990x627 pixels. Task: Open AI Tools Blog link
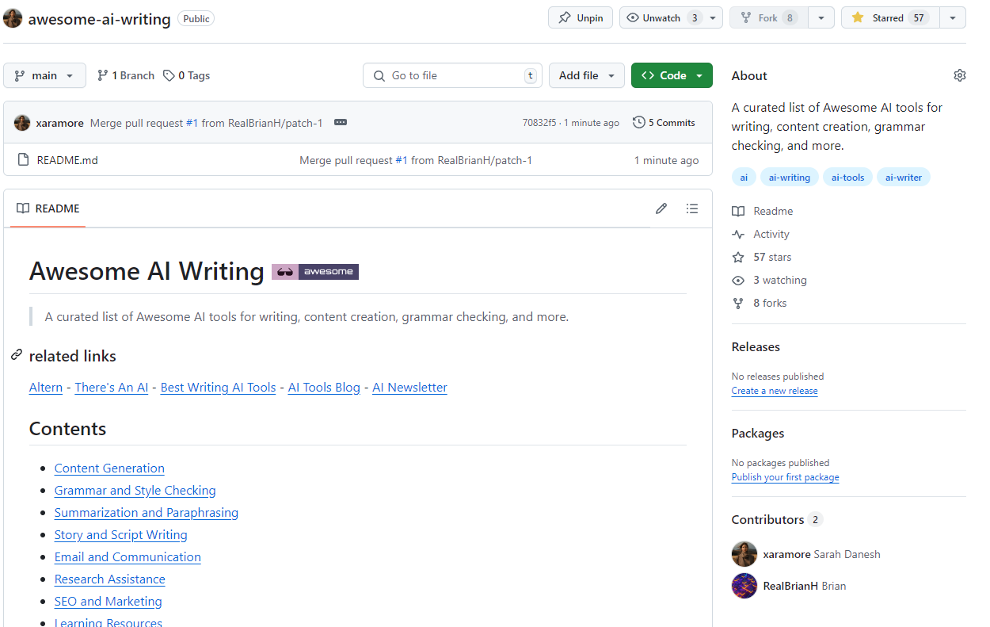tap(324, 388)
